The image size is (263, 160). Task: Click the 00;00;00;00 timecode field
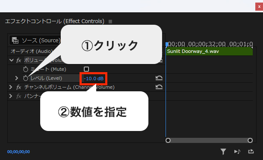point(18,152)
